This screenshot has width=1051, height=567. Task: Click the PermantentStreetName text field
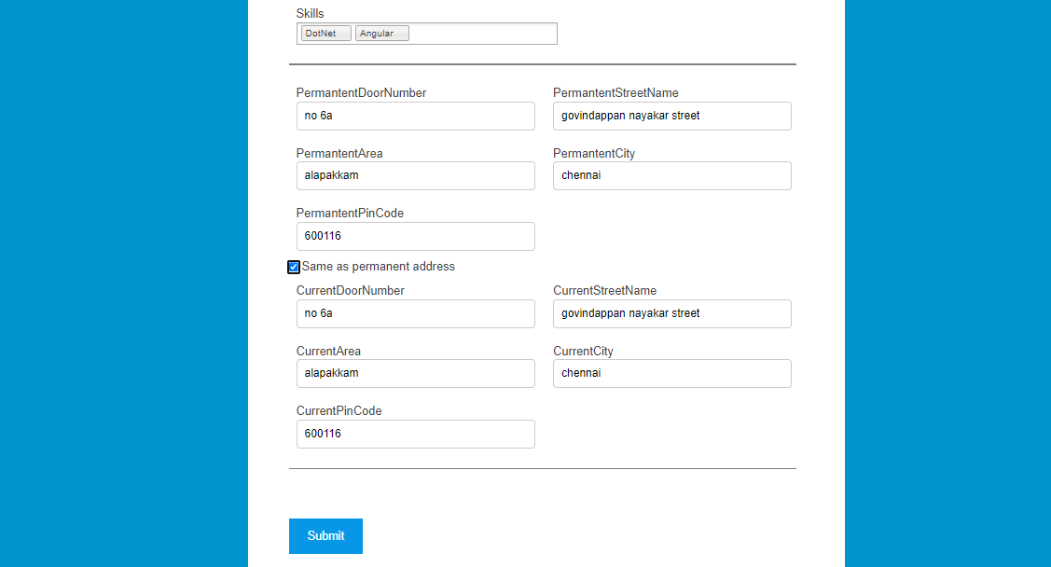pos(671,116)
